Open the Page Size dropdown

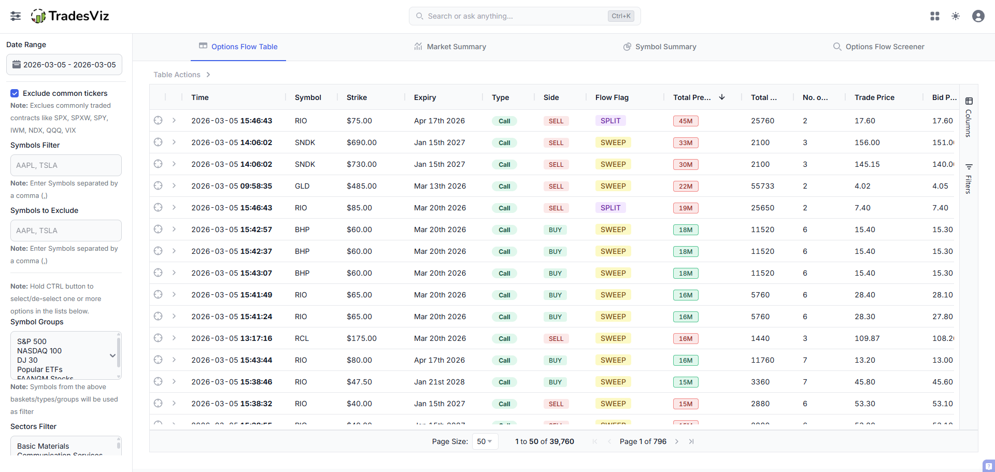485,441
